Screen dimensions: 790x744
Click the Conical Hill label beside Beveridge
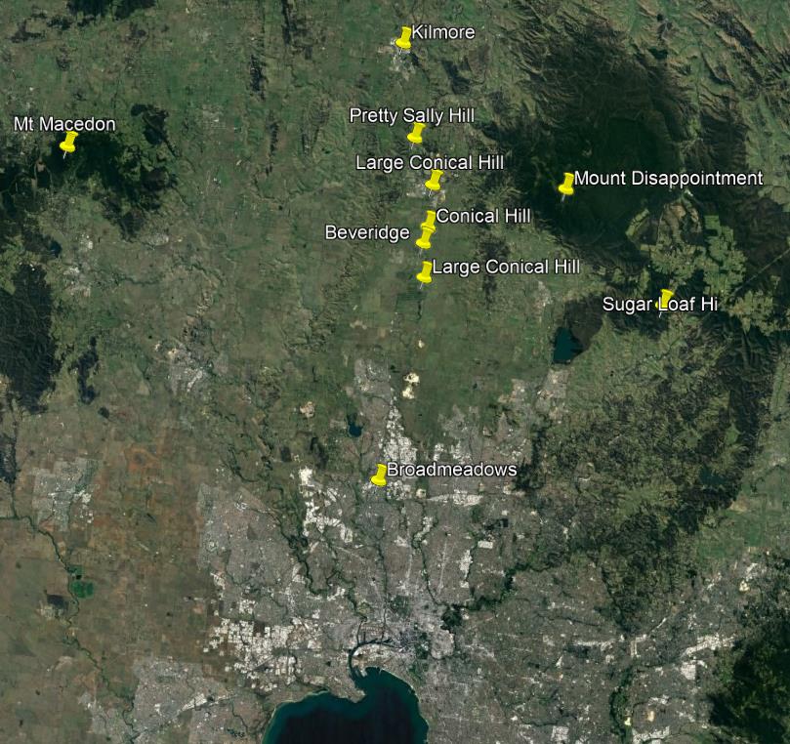(482, 215)
